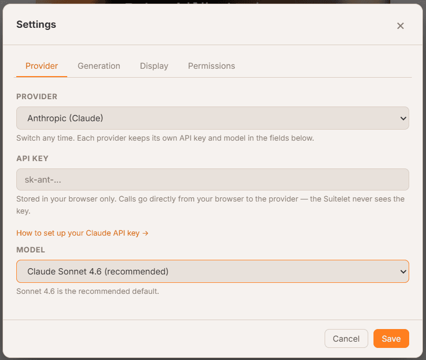
Task: Close the Settings dialog with the X
Action: coord(400,26)
